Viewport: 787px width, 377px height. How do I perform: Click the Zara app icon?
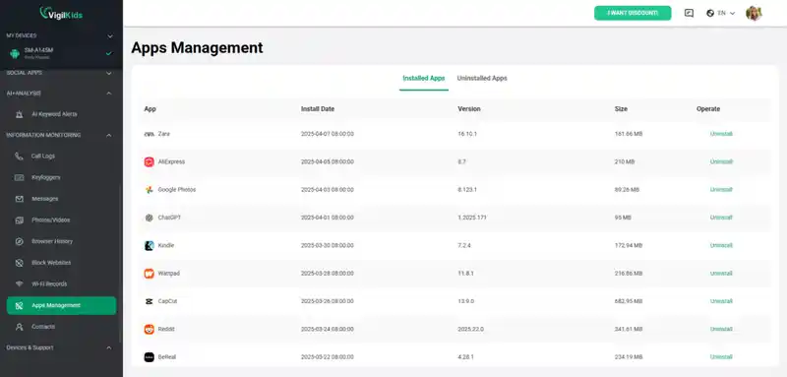click(x=150, y=134)
